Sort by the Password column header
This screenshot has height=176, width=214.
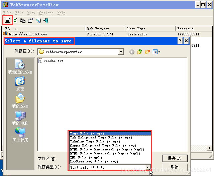coord(194,29)
